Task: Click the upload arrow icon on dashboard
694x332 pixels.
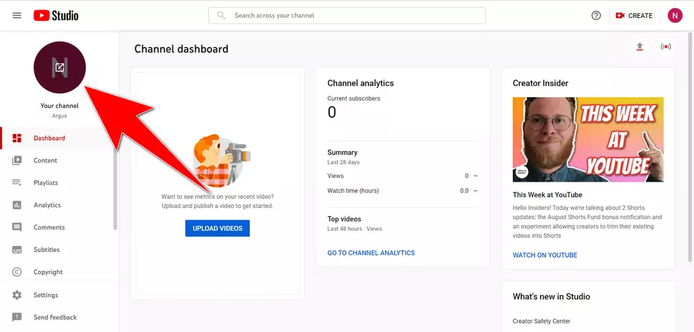Action: tap(640, 46)
